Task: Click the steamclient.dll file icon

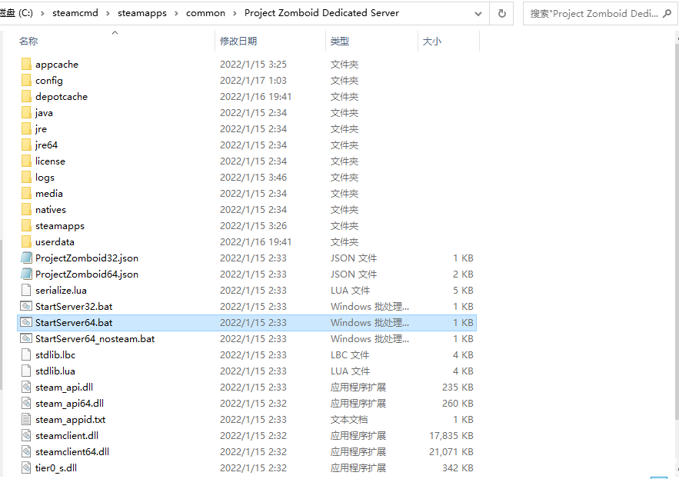Action: [26, 436]
